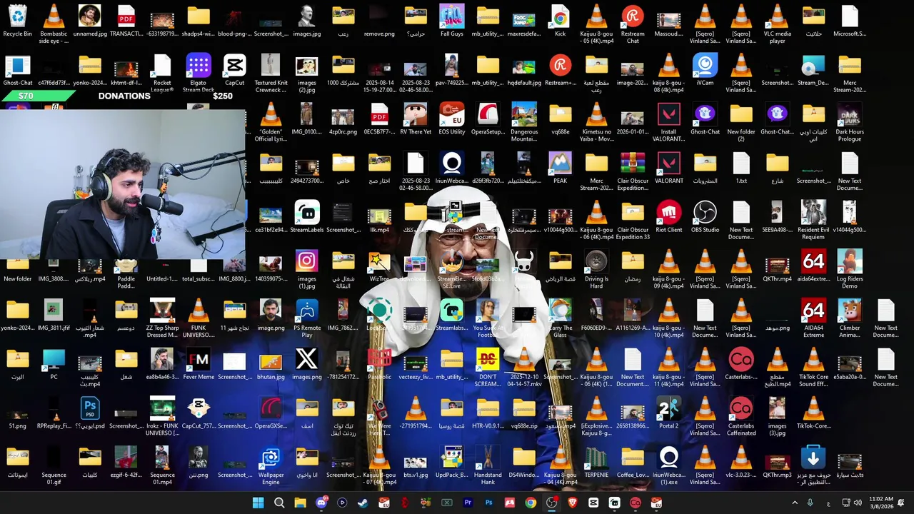914x514 pixels.
Task: Open volume and network quick settings
Action: click(851, 503)
